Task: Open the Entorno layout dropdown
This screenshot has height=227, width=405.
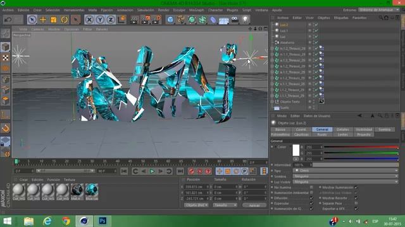Action: (x=378, y=10)
